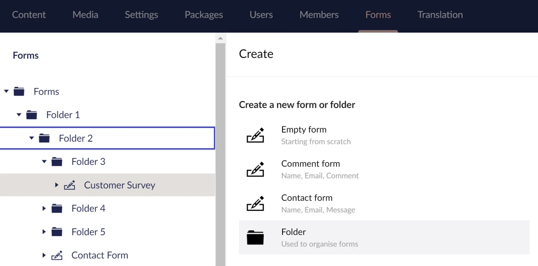Screen dimensions: 538x266
Task: Select Folder 2 in the tree
Action: pos(76,138)
